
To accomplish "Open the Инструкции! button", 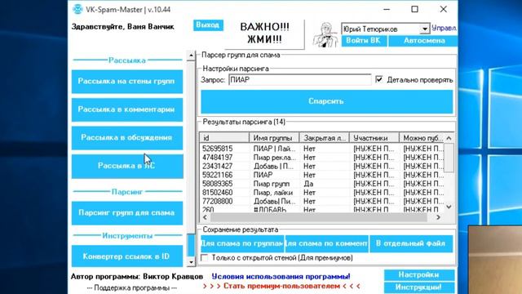I will (418, 287).
